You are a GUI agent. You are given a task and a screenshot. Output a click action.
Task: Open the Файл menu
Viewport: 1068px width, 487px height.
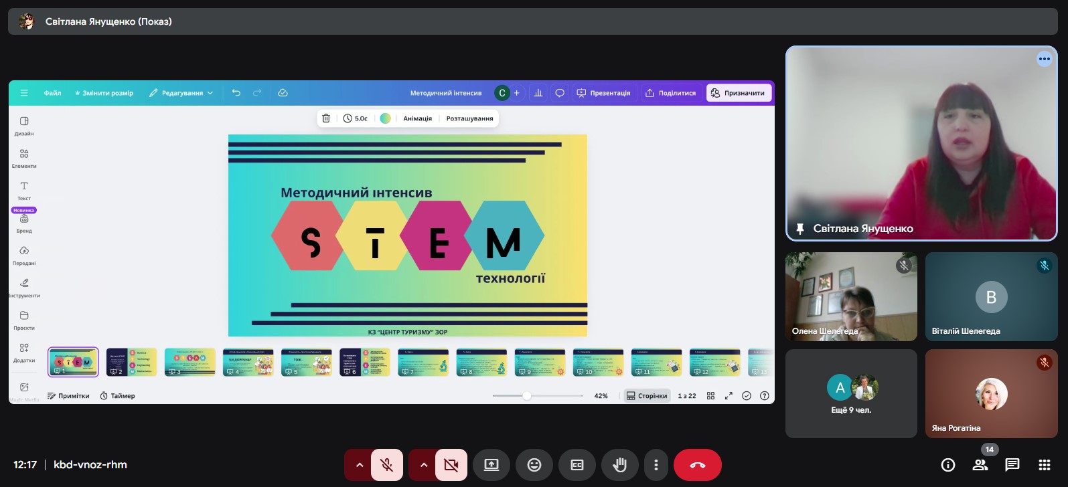point(52,93)
